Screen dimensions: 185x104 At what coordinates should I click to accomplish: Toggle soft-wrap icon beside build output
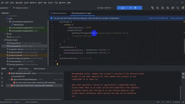tap(183, 74)
